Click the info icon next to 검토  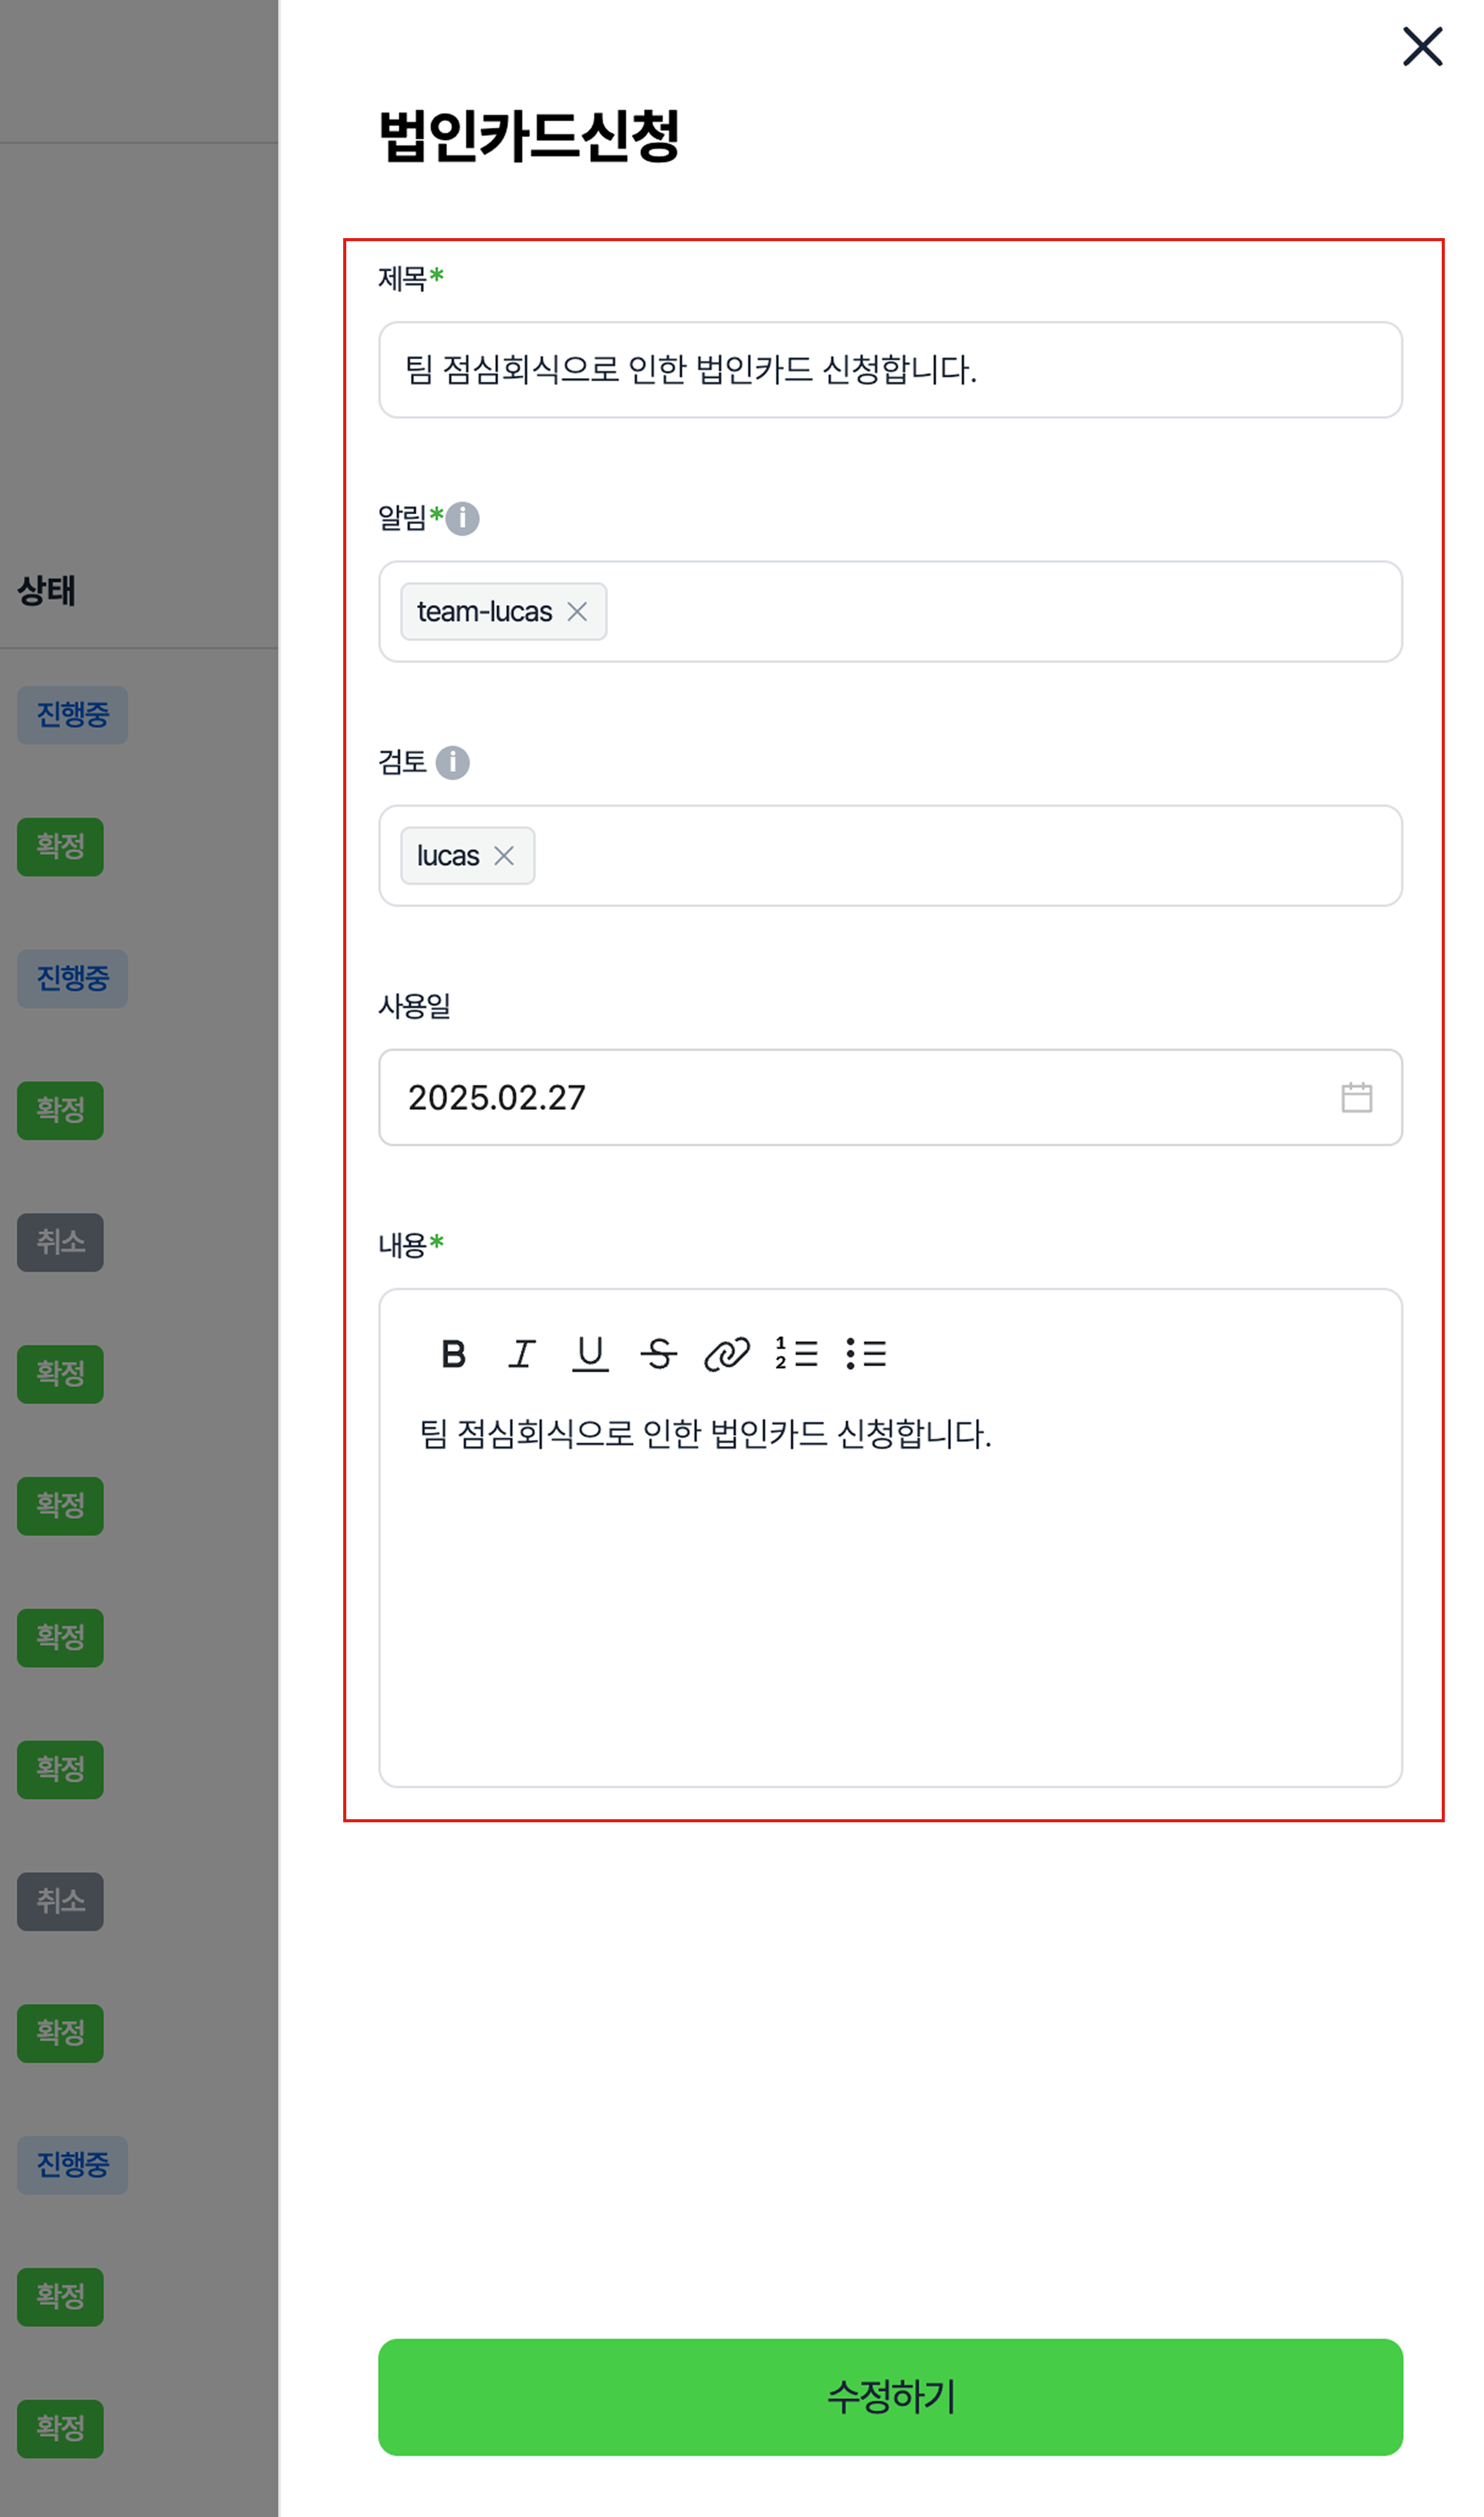pos(453,762)
